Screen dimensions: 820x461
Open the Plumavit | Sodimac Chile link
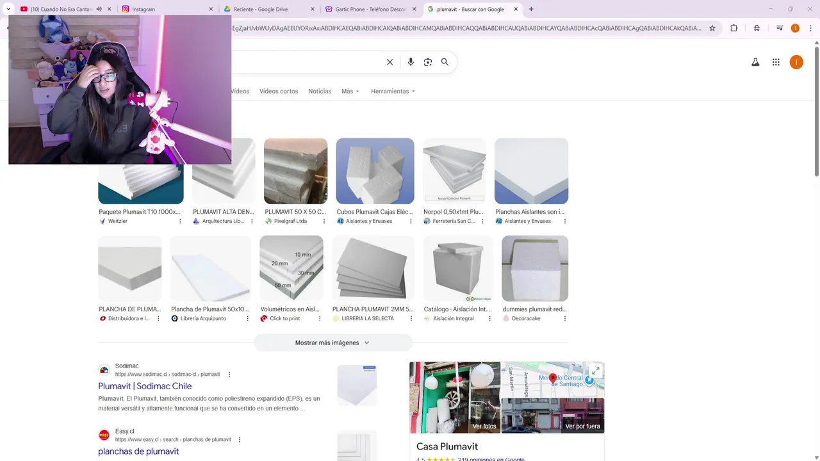coord(145,386)
